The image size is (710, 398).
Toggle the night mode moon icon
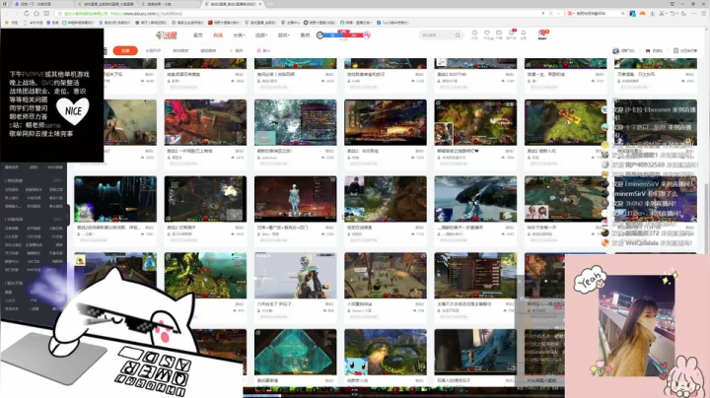click(x=684, y=14)
